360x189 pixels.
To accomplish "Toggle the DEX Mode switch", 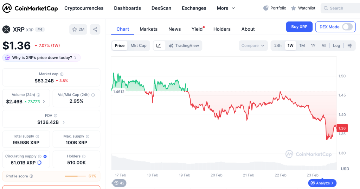I will (x=347, y=27).
